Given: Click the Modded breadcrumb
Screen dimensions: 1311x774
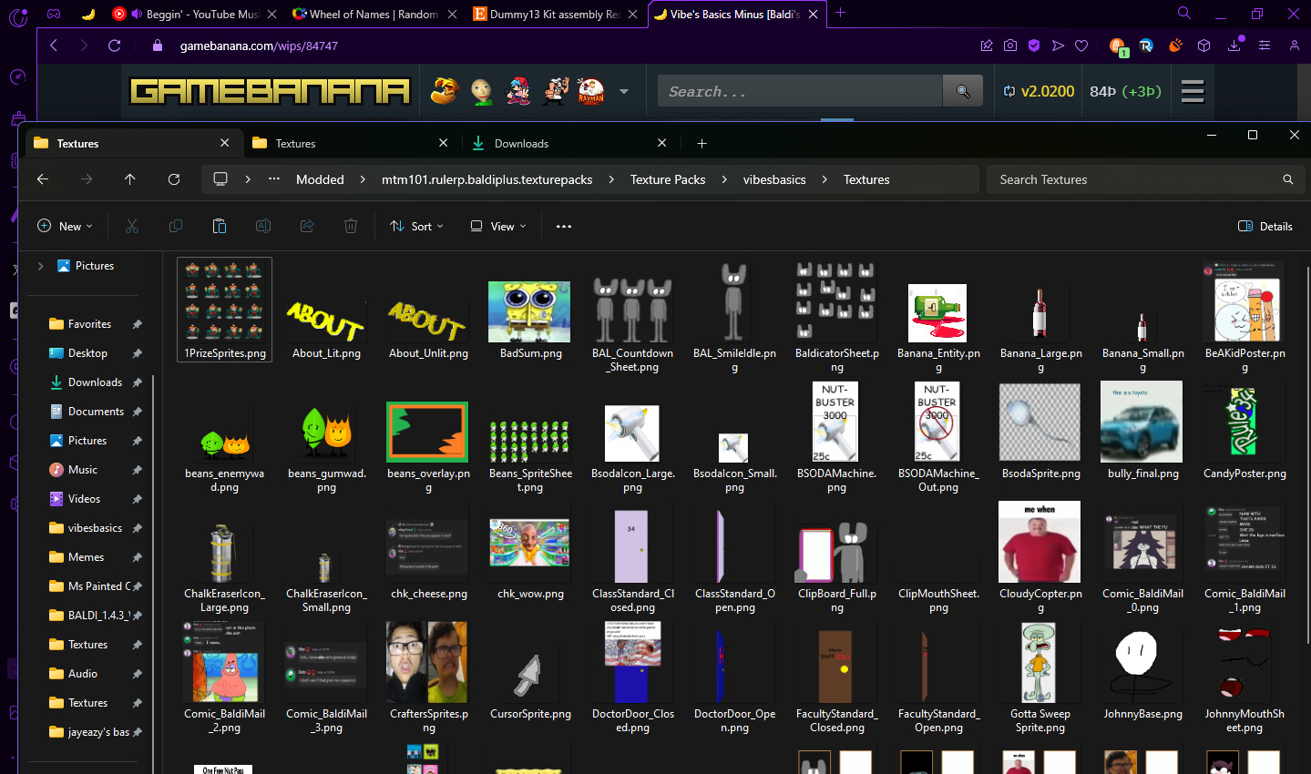Looking at the screenshot, I should [x=320, y=179].
